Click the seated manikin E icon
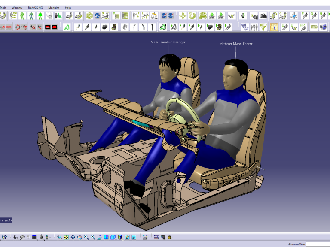This screenshot has width=330, height=247. pyautogui.click(x=304, y=16)
